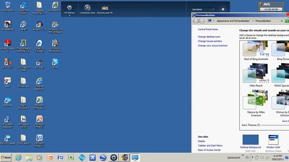Open the Driver Pack folder
Image resolution: width=289 pixels, height=162 pixels.
pos(23,82)
